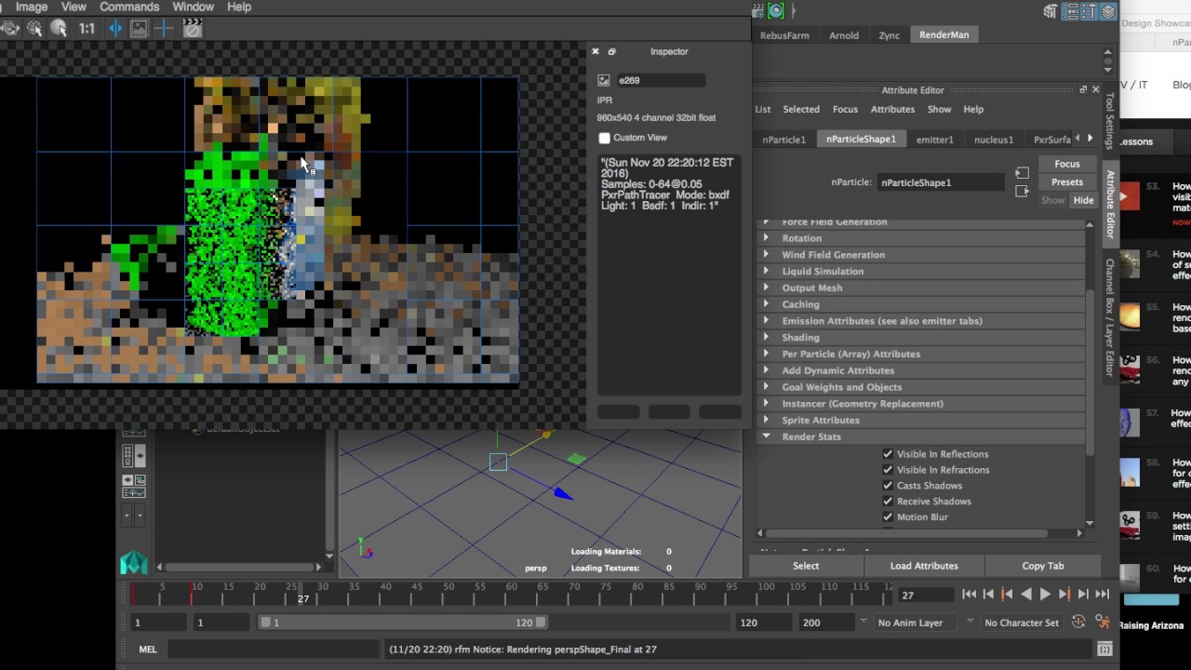The height and width of the screenshot is (670, 1191).
Task: Toggle Motion Blur checkbox
Action: point(888,517)
